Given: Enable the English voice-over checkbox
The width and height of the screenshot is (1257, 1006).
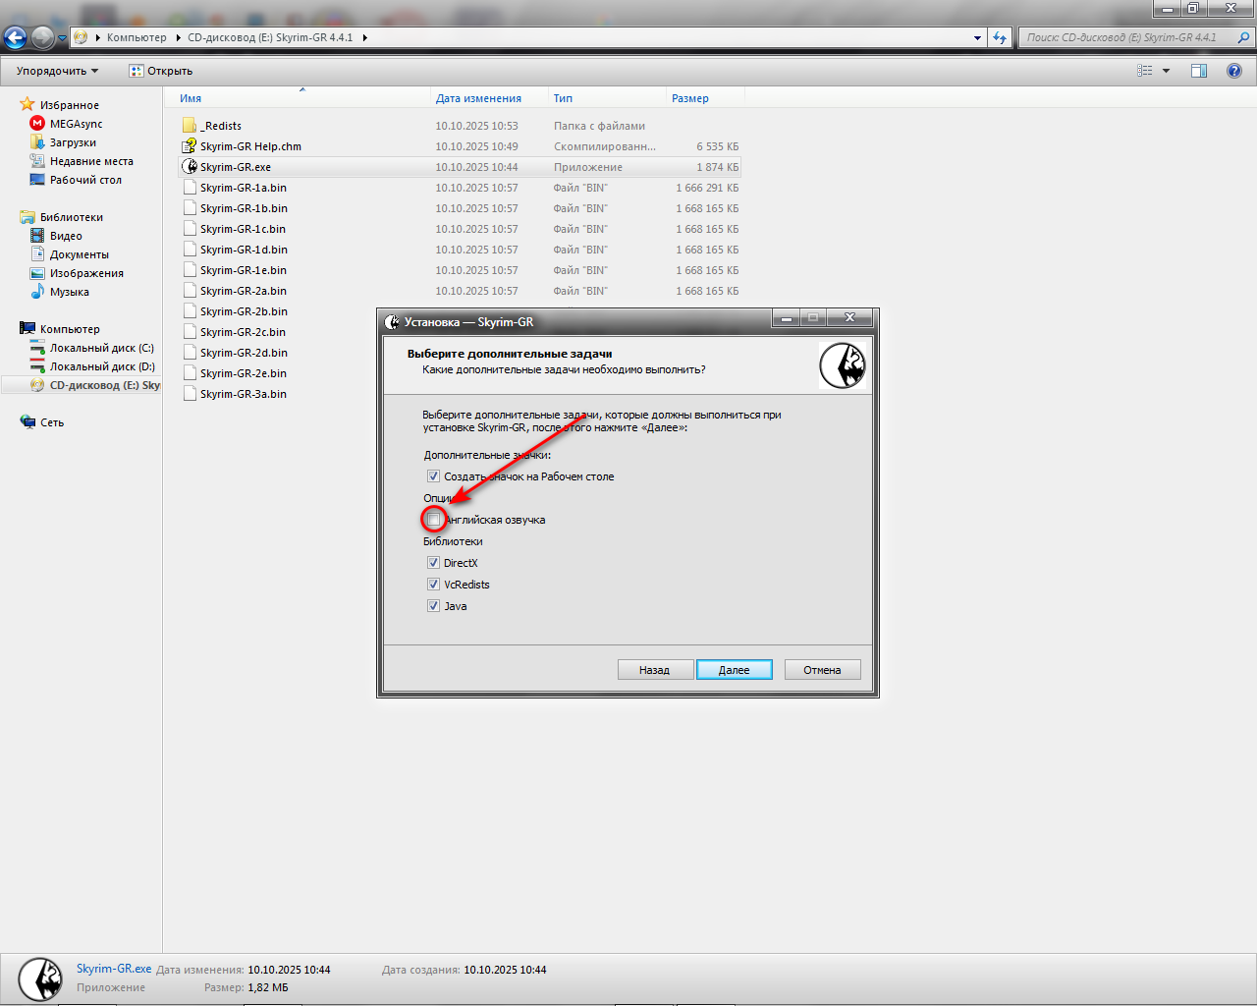Looking at the screenshot, I should [x=434, y=520].
